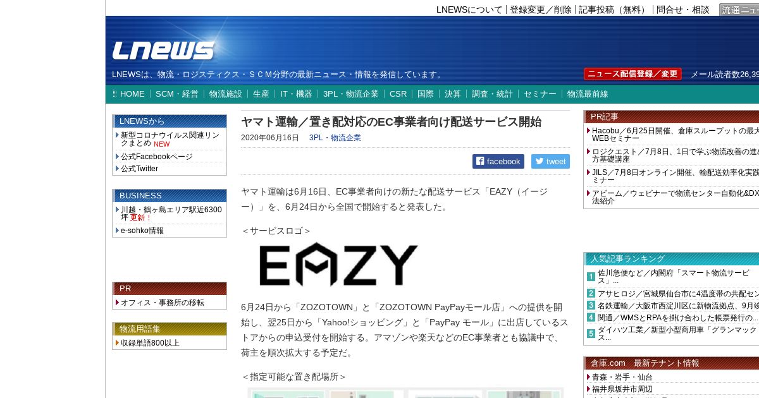Open the 生産 navigation item

261,93
